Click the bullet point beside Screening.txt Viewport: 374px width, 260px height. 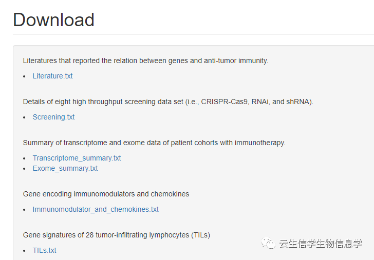[25, 117]
